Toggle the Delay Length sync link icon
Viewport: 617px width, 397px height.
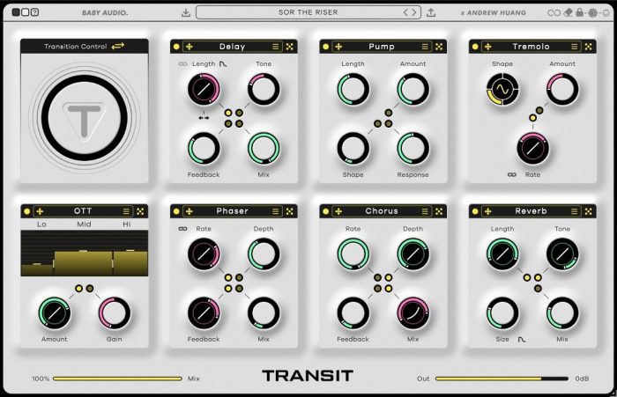click(x=182, y=63)
